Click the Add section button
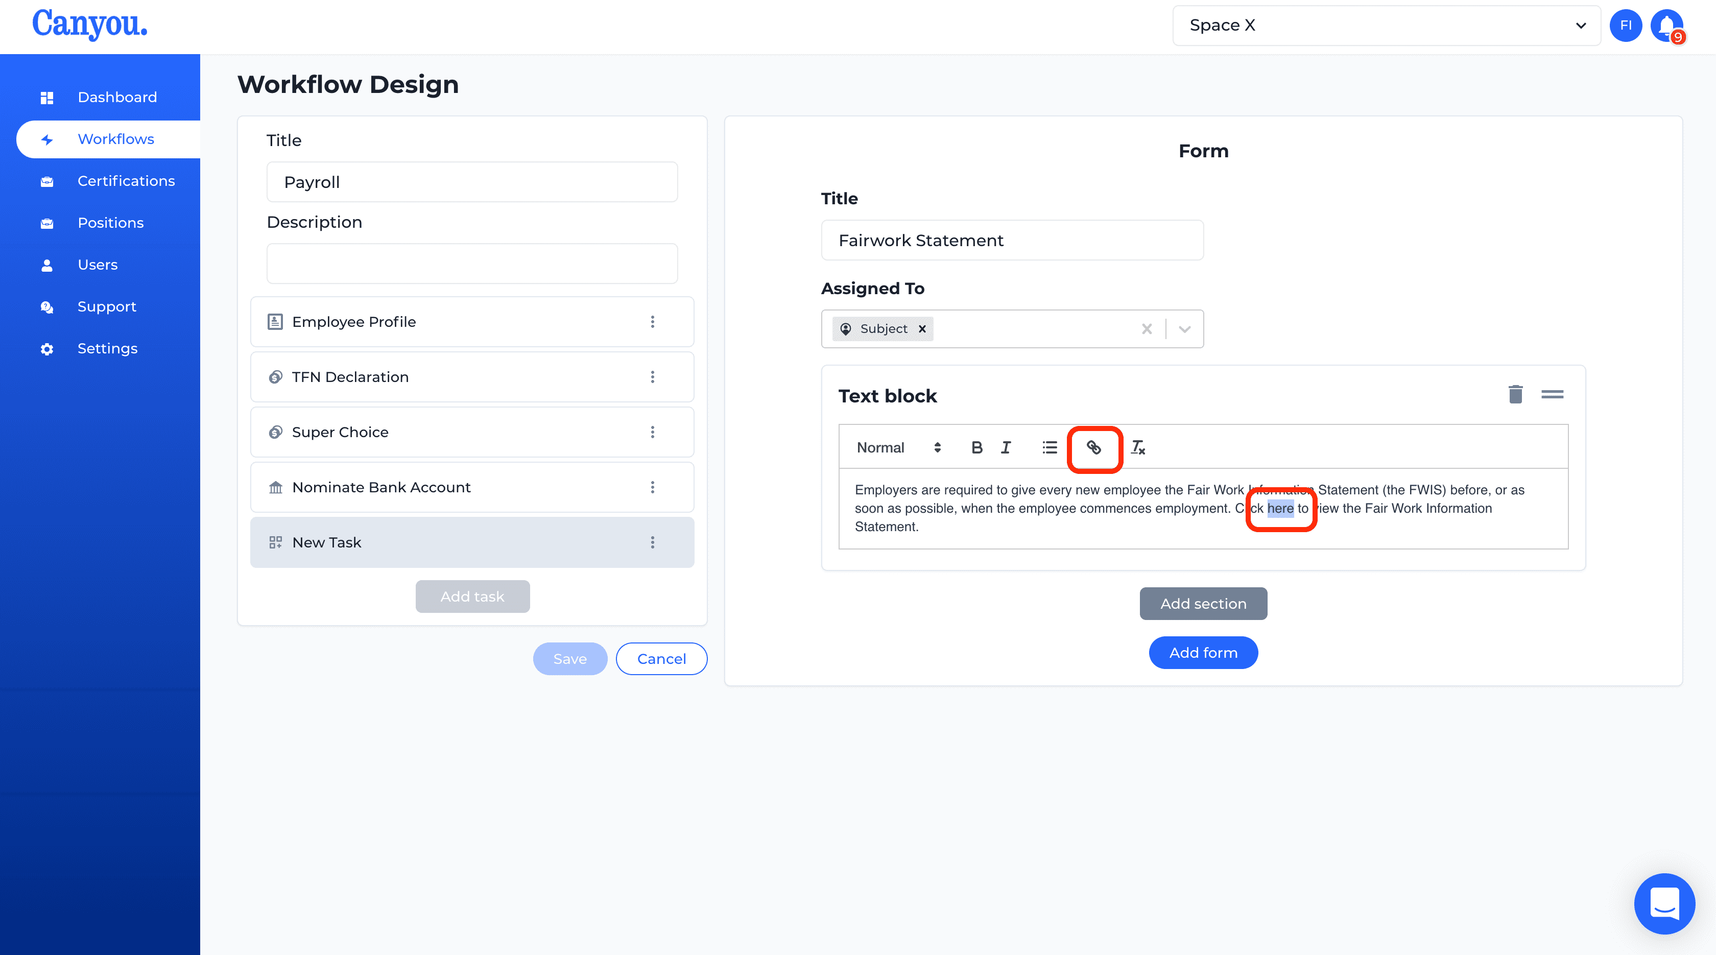The height and width of the screenshot is (955, 1716). pos(1203,603)
